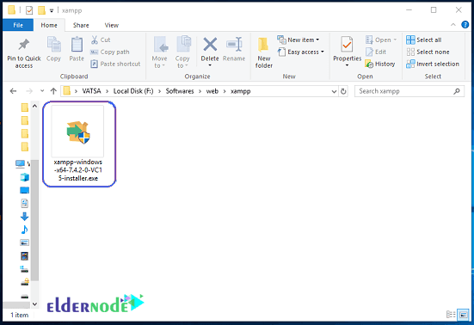Click Select all
The image size is (474, 325).
pyautogui.click(x=424, y=40)
